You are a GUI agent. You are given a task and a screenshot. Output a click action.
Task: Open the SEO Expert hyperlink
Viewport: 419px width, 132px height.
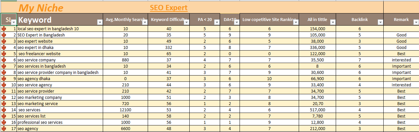tap(169, 8)
